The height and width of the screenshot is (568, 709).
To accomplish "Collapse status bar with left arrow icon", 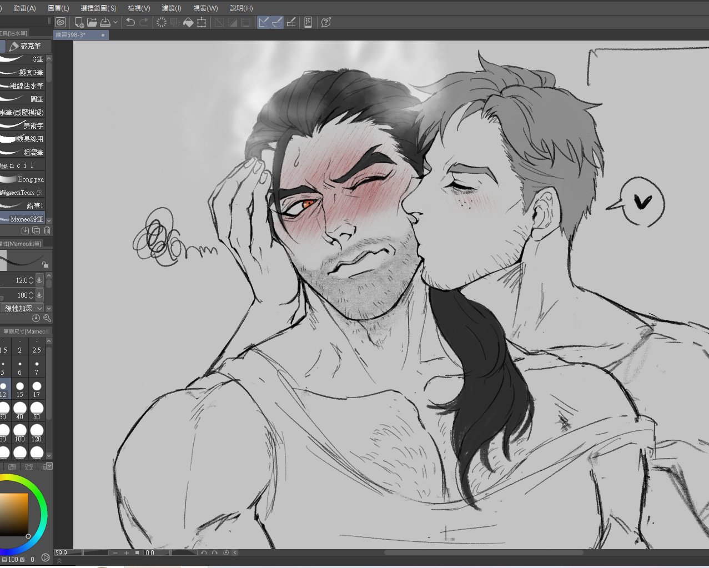I will pos(235,553).
